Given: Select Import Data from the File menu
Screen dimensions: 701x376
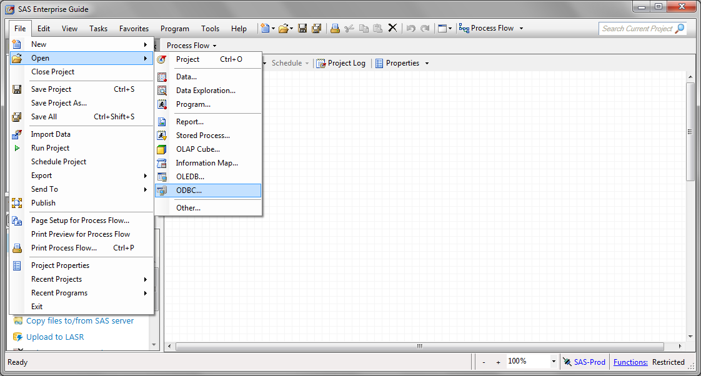Looking at the screenshot, I should coord(51,134).
